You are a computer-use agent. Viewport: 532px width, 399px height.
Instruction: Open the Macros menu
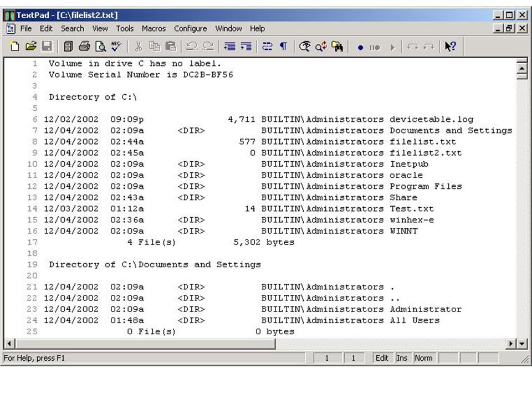[154, 28]
